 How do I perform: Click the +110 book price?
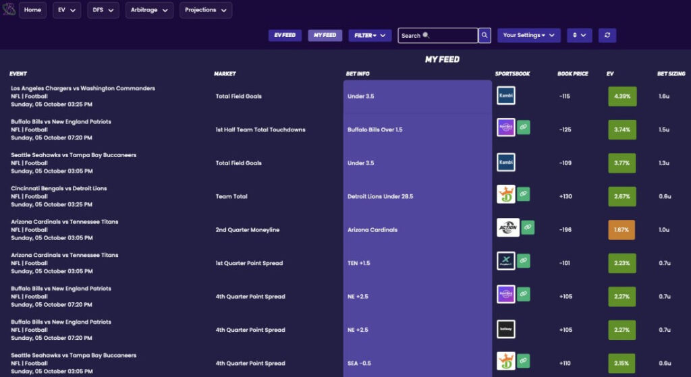point(565,364)
